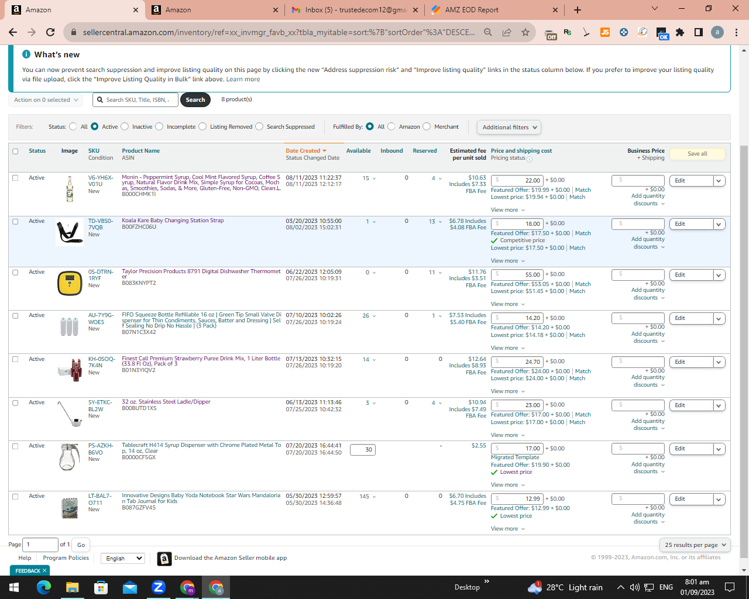Screen dimensions: 749x599
Task: Open the Taylor thermometer product thumbnail
Action: pos(70,283)
